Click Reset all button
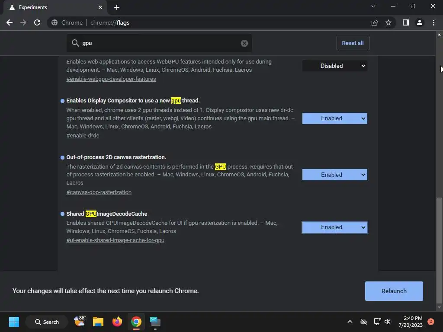 click(x=353, y=43)
